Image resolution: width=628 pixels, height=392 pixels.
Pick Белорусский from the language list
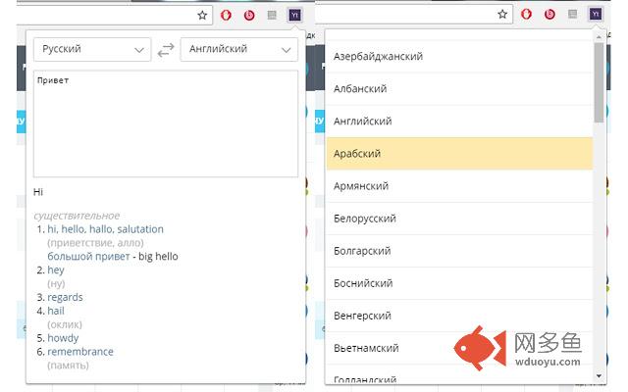(x=459, y=219)
